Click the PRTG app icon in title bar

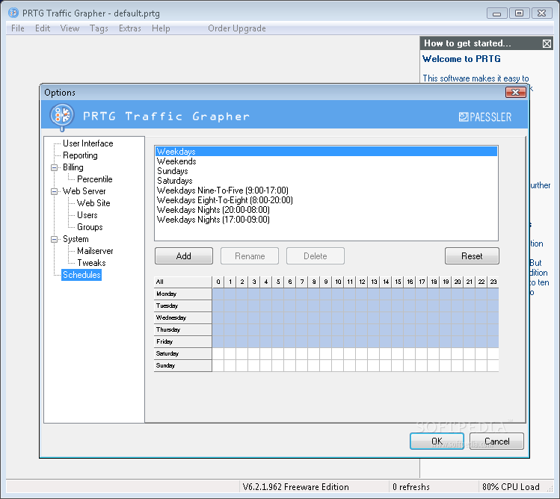pyautogui.click(x=13, y=13)
